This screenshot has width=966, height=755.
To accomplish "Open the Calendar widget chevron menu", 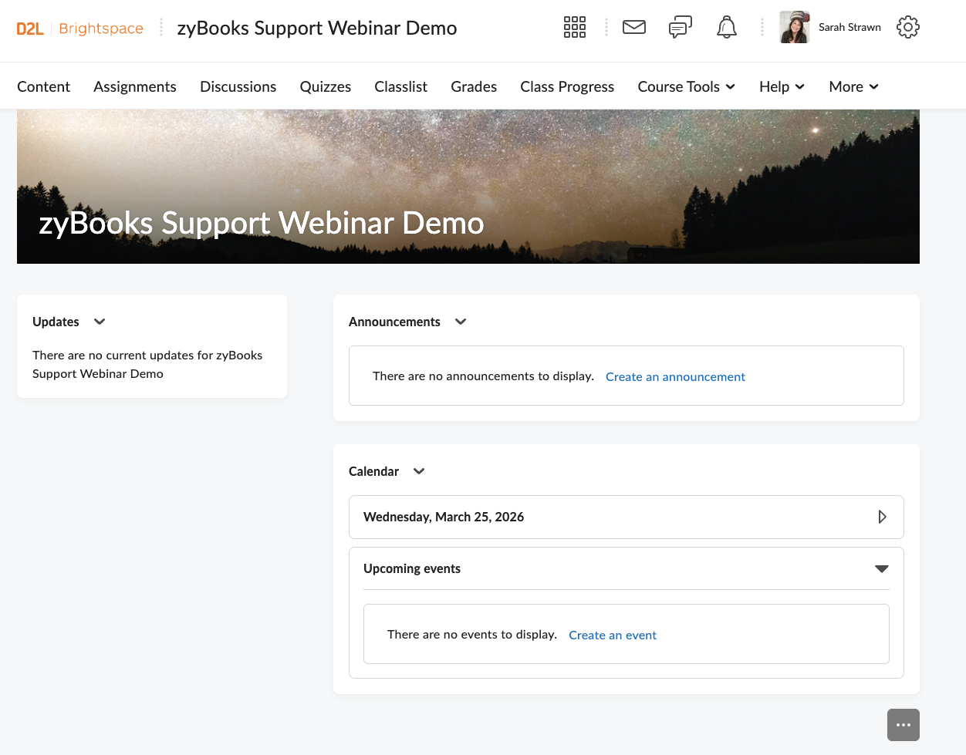I will pyautogui.click(x=419, y=471).
